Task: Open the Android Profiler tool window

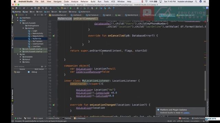Action: [x=53, y=118]
